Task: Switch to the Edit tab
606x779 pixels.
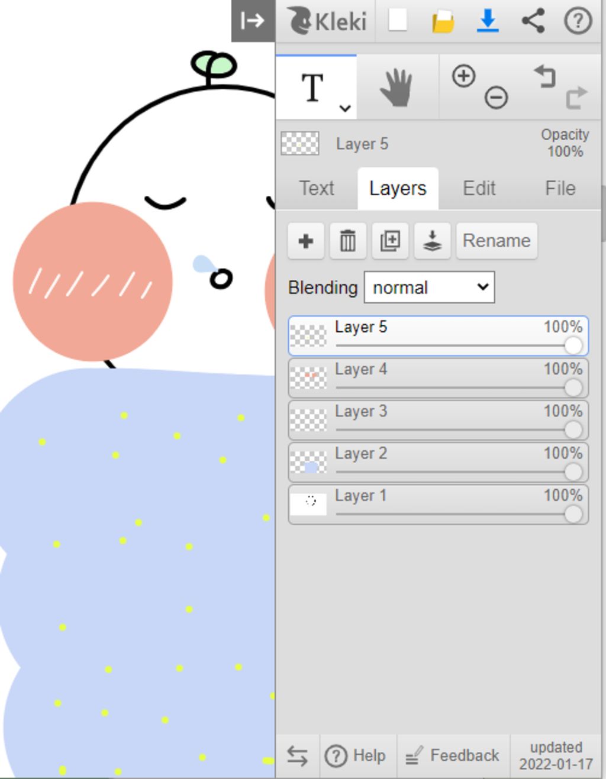Action: coord(479,188)
